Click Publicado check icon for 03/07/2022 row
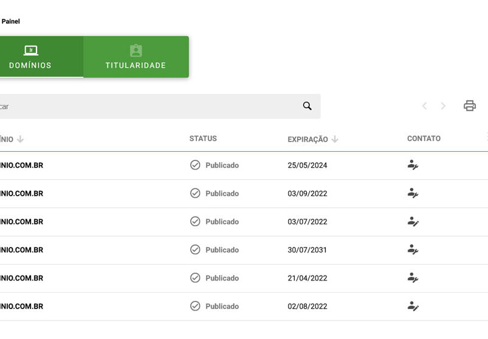The width and height of the screenshot is (488, 339). (x=195, y=221)
